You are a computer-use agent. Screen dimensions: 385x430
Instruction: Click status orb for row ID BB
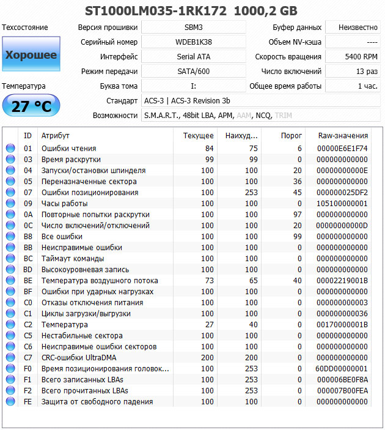pos(10,247)
